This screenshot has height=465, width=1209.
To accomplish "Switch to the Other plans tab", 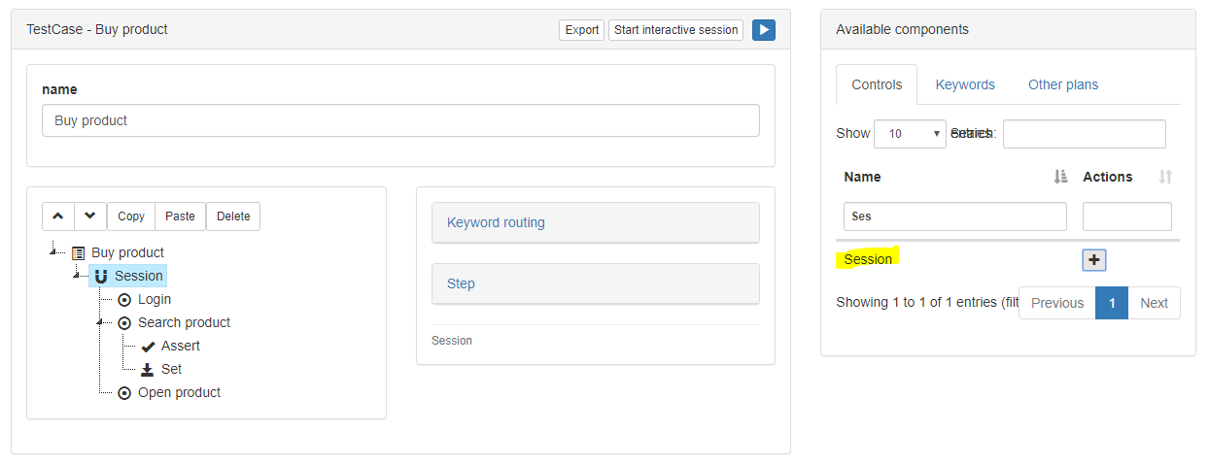I will pyautogui.click(x=1063, y=84).
